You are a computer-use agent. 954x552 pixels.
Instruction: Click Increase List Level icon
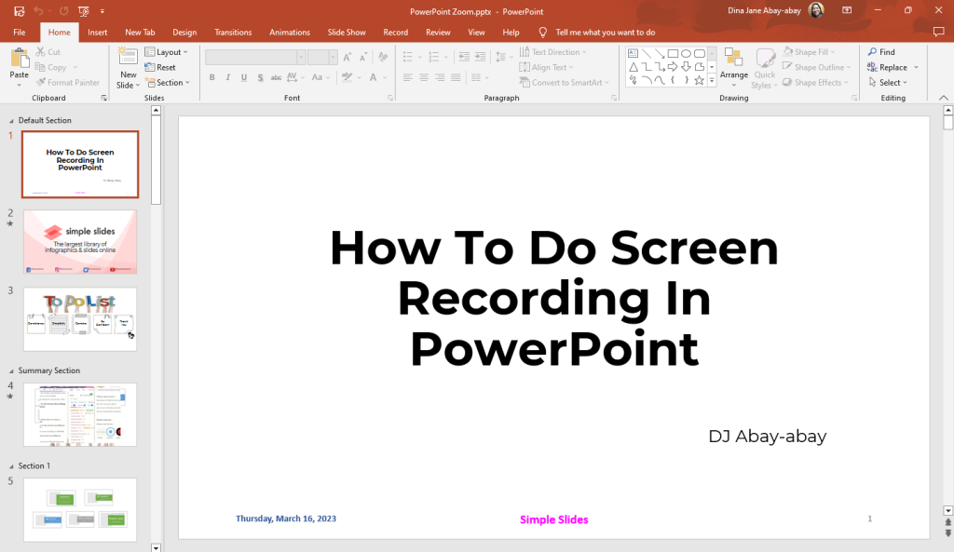pyautogui.click(x=480, y=57)
